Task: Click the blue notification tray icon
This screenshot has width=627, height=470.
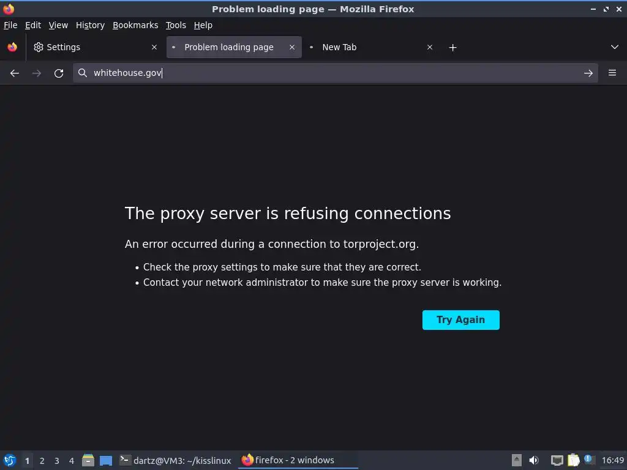Action: (x=588, y=459)
